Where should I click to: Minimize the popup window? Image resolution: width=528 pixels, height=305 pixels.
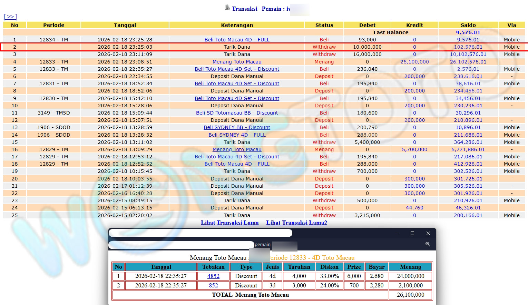396,233
